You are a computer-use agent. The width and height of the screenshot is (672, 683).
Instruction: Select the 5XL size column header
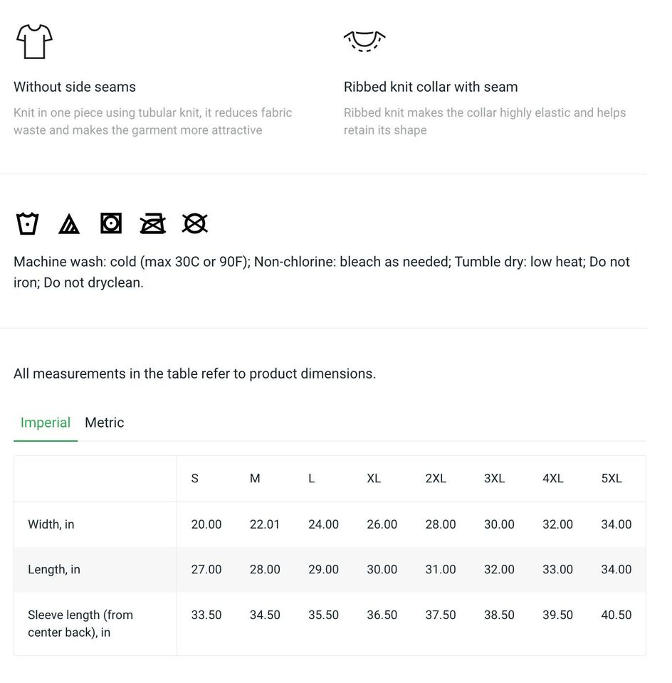(x=611, y=478)
